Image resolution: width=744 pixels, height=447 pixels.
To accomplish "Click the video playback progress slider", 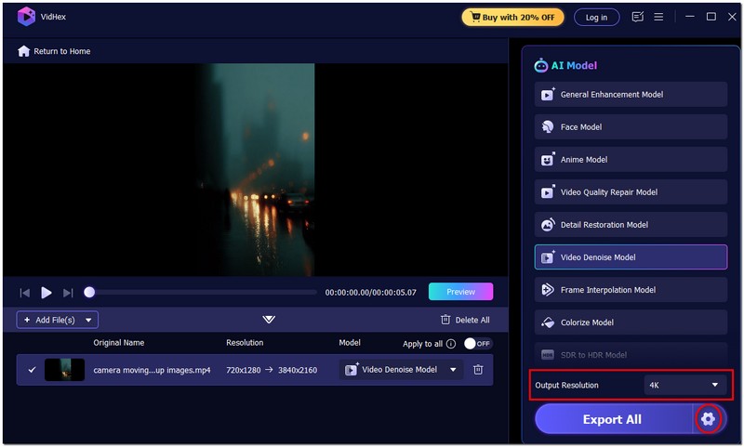I will point(201,292).
